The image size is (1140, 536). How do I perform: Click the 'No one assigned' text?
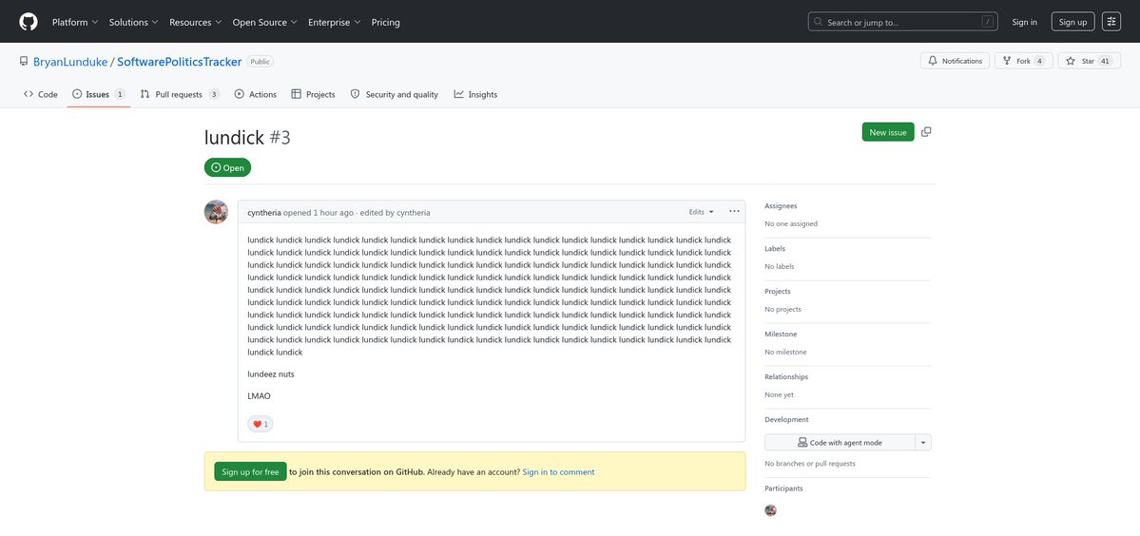coord(791,223)
